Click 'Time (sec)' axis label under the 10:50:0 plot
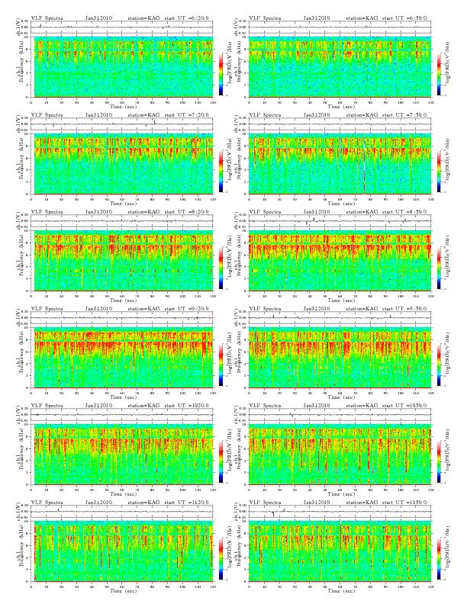This screenshot has width=467, height=604. point(341,494)
